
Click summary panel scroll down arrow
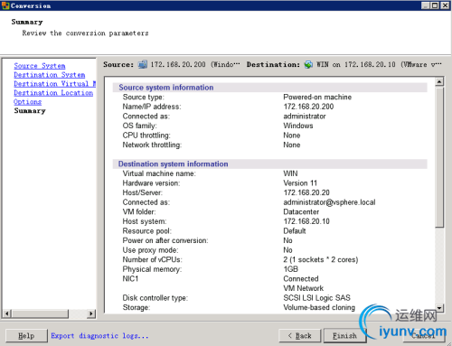[439, 308]
